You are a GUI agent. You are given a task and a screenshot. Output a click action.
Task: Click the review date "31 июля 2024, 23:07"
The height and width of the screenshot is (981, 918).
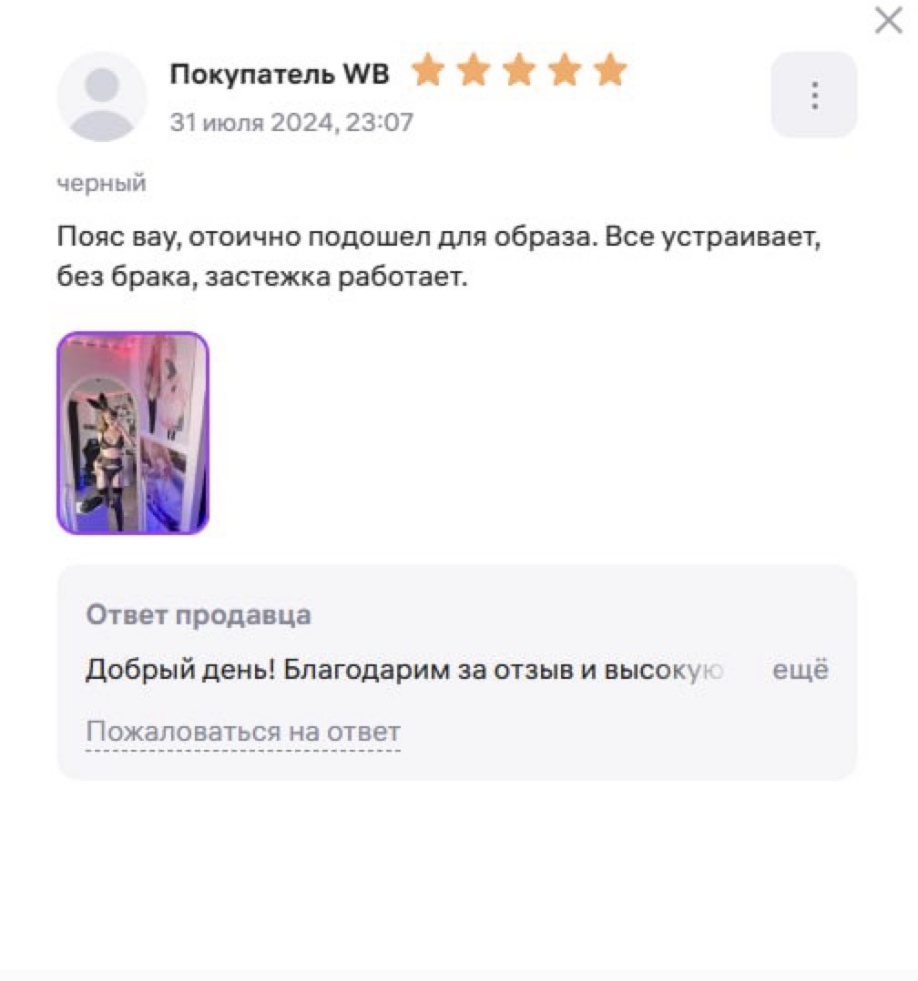coord(291,122)
